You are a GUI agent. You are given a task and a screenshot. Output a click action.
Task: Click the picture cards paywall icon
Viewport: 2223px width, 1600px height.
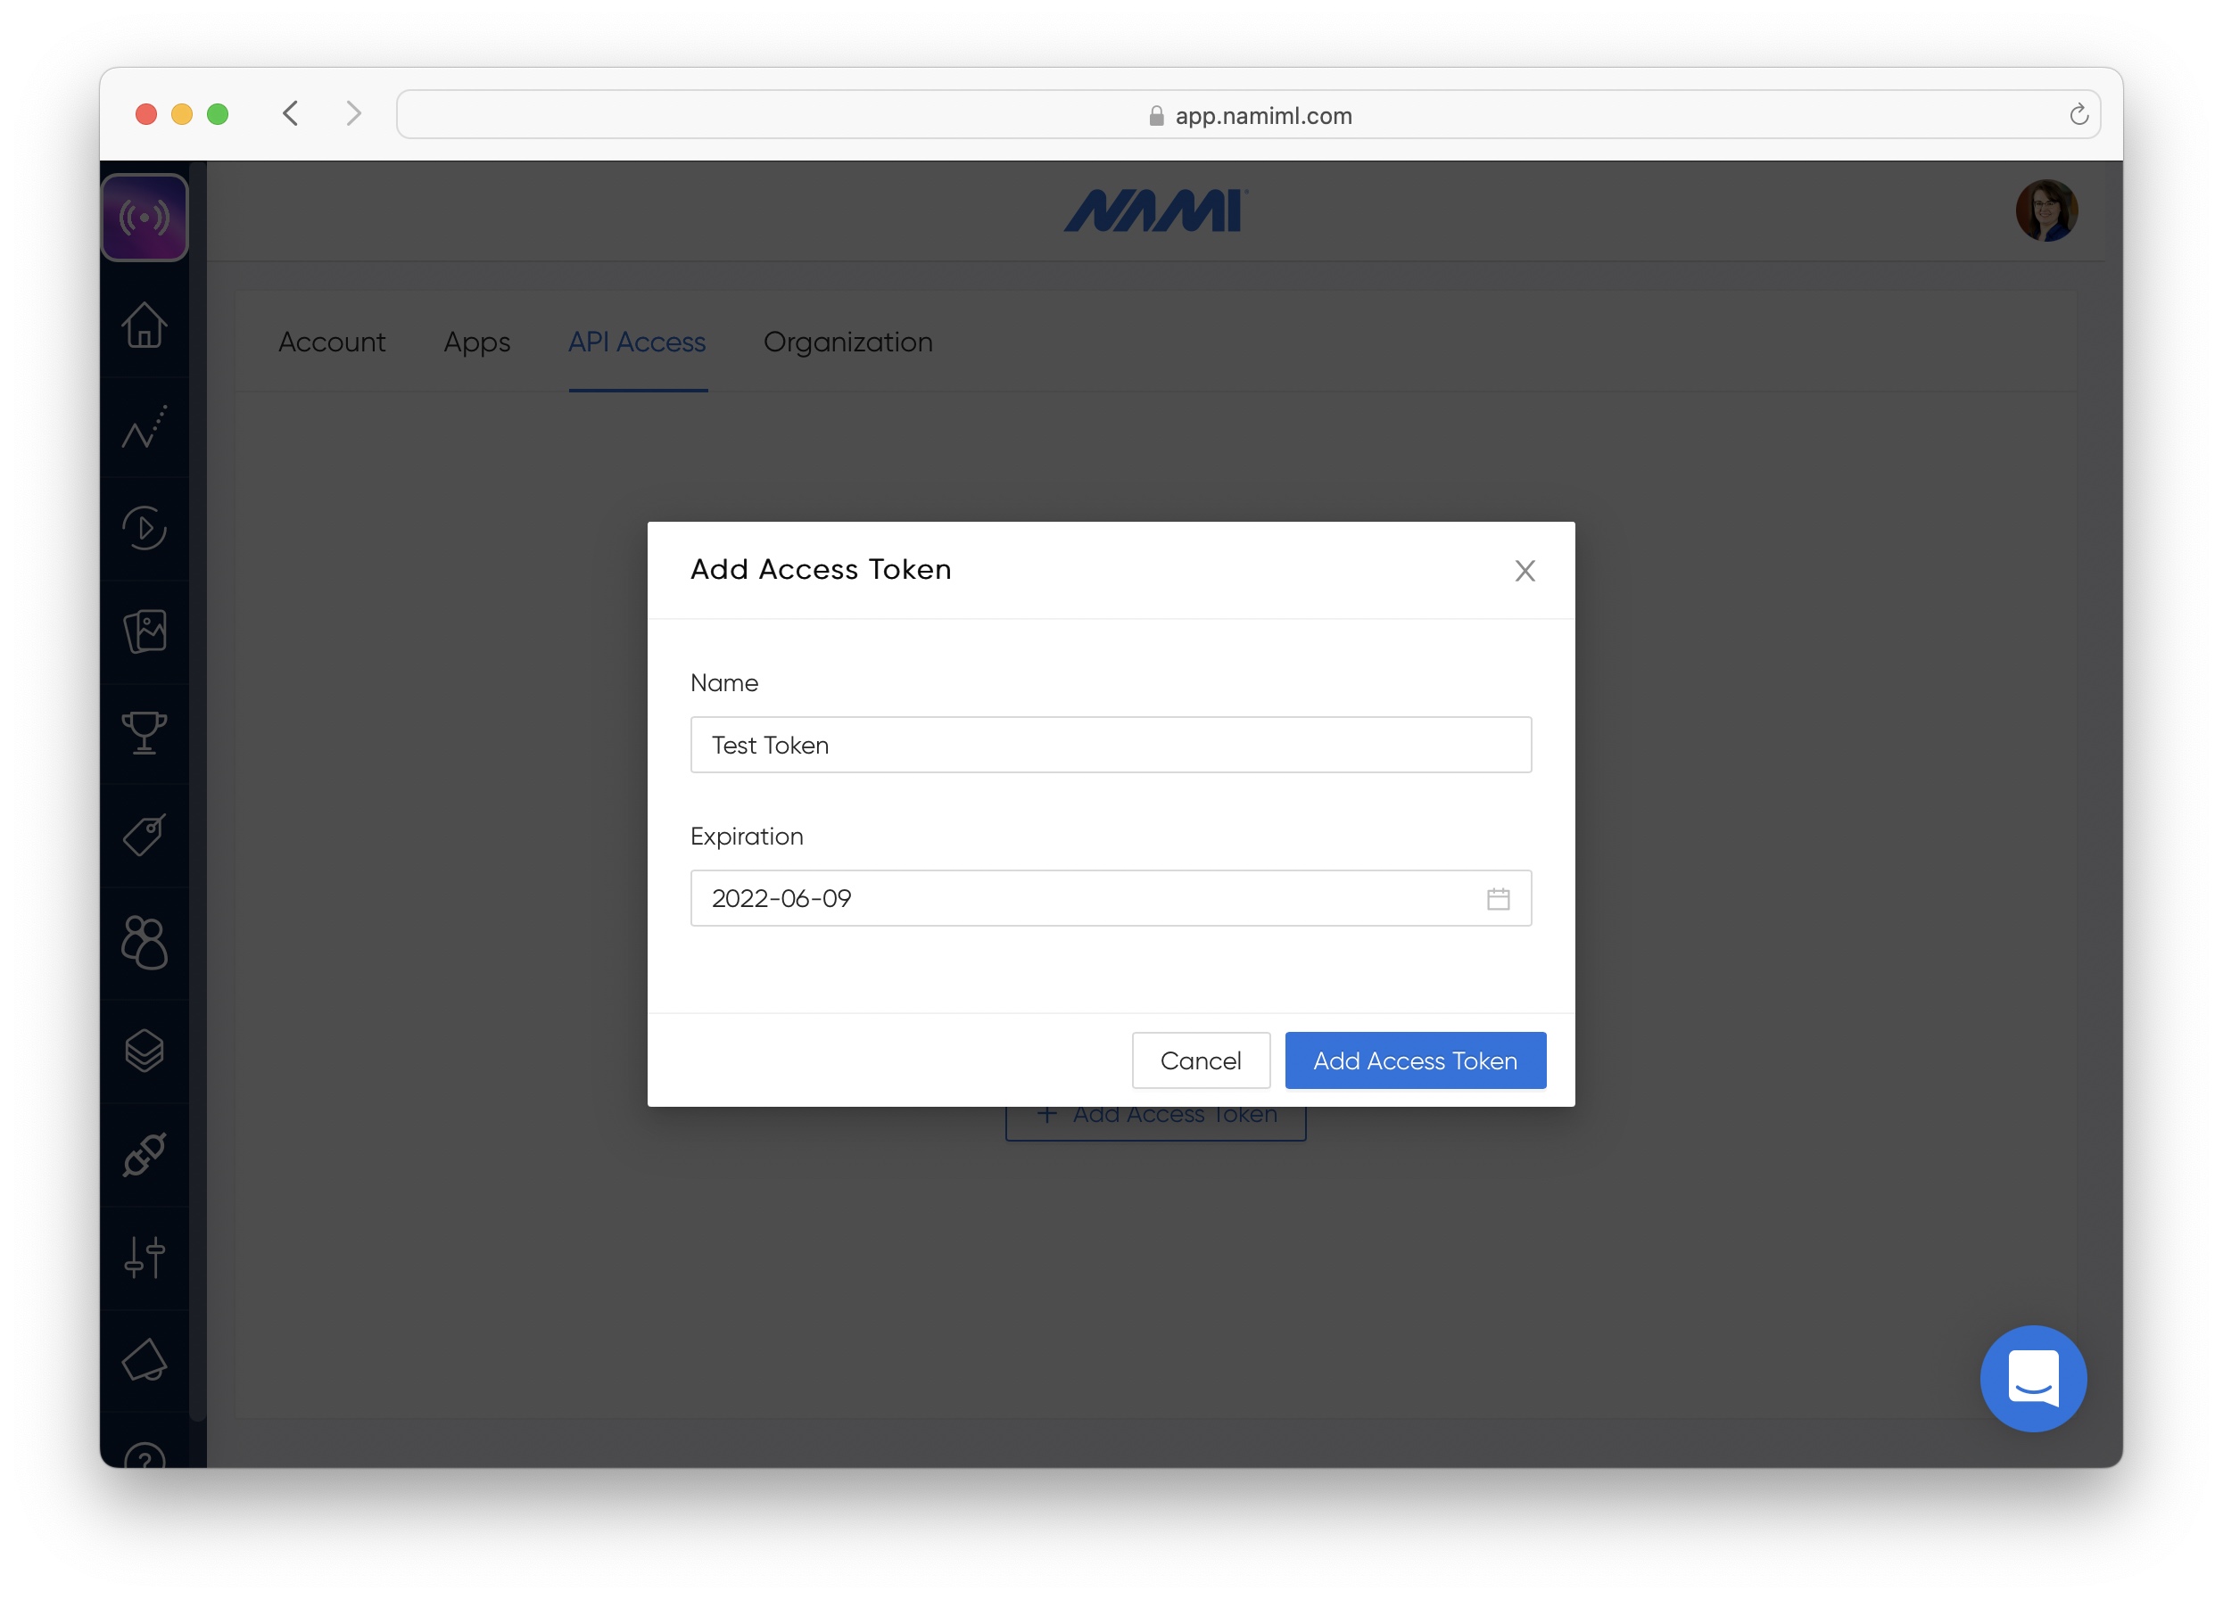pos(145,631)
